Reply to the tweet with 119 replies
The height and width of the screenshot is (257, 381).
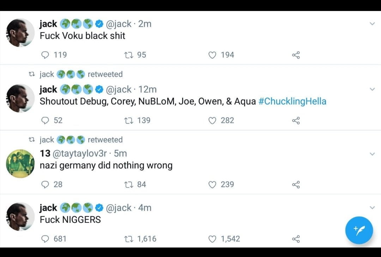45,55
